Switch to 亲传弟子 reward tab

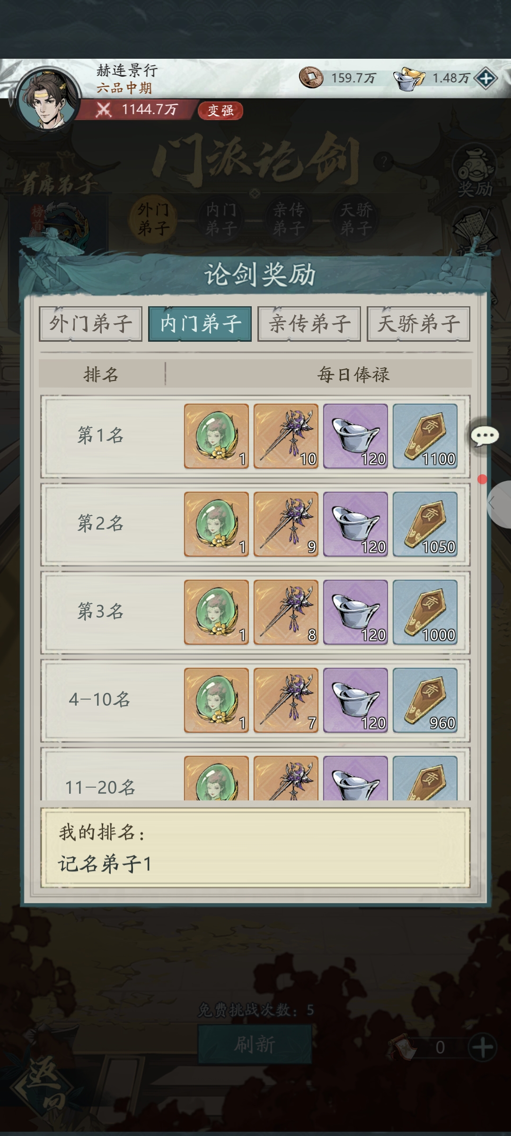point(309,324)
